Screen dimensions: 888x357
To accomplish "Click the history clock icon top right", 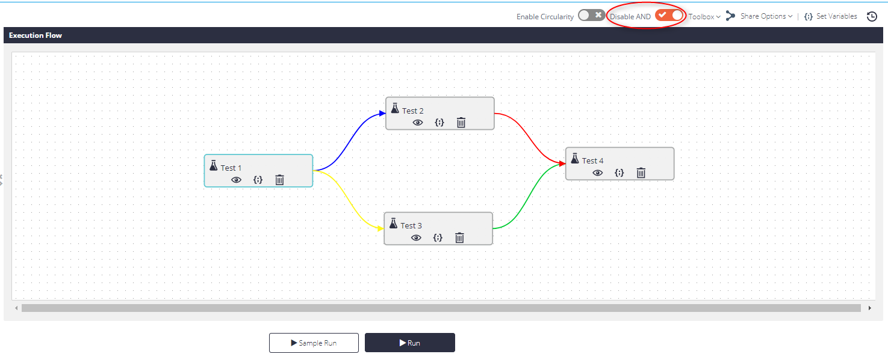I will click(x=872, y=16).
